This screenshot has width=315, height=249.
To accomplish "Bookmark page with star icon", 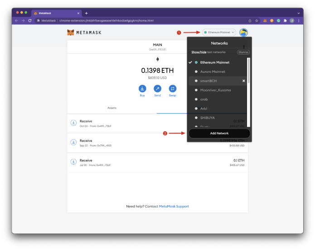I will (x=257, y=21).
